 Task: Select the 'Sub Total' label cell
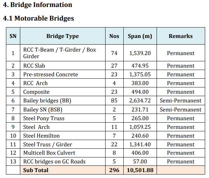63,170
